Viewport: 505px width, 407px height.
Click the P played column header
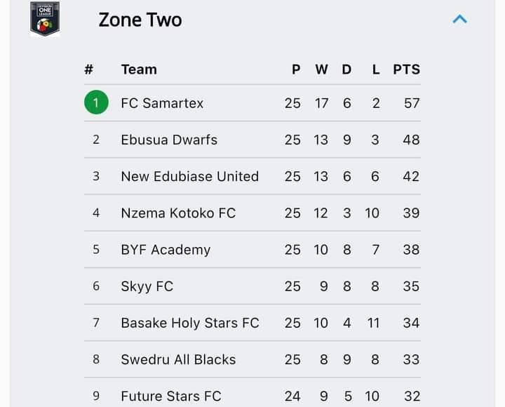pyautogui.click(x=296, y=69)
